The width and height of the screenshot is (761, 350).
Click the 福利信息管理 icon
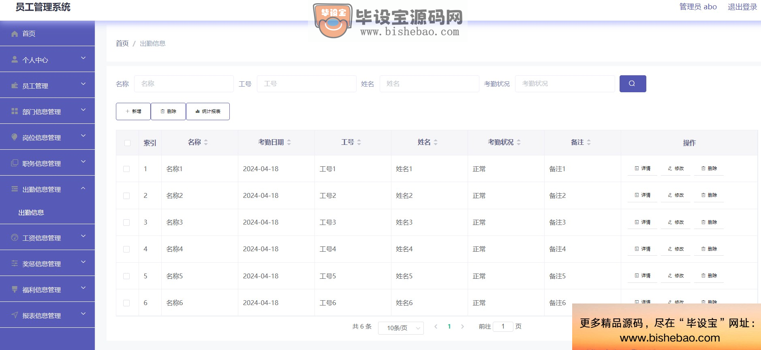pyautogui.click(x=15, y=289)
